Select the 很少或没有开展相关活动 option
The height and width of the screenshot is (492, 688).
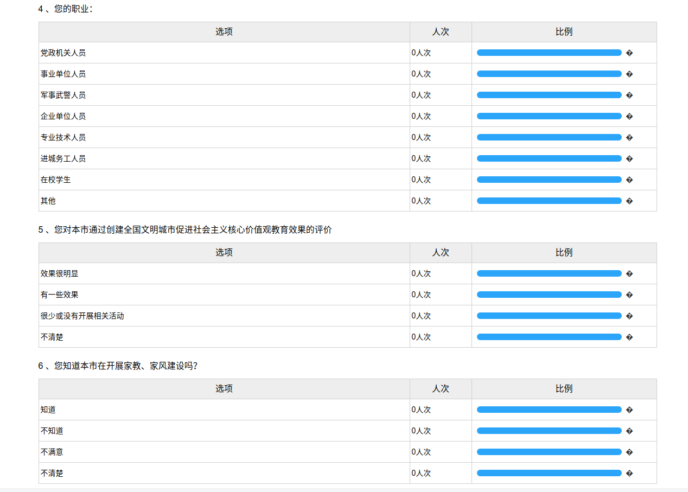(x=82, y=316)
